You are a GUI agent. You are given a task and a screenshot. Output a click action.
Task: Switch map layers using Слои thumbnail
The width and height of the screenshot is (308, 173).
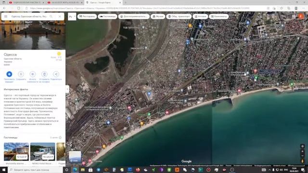[x=75, y=157]
